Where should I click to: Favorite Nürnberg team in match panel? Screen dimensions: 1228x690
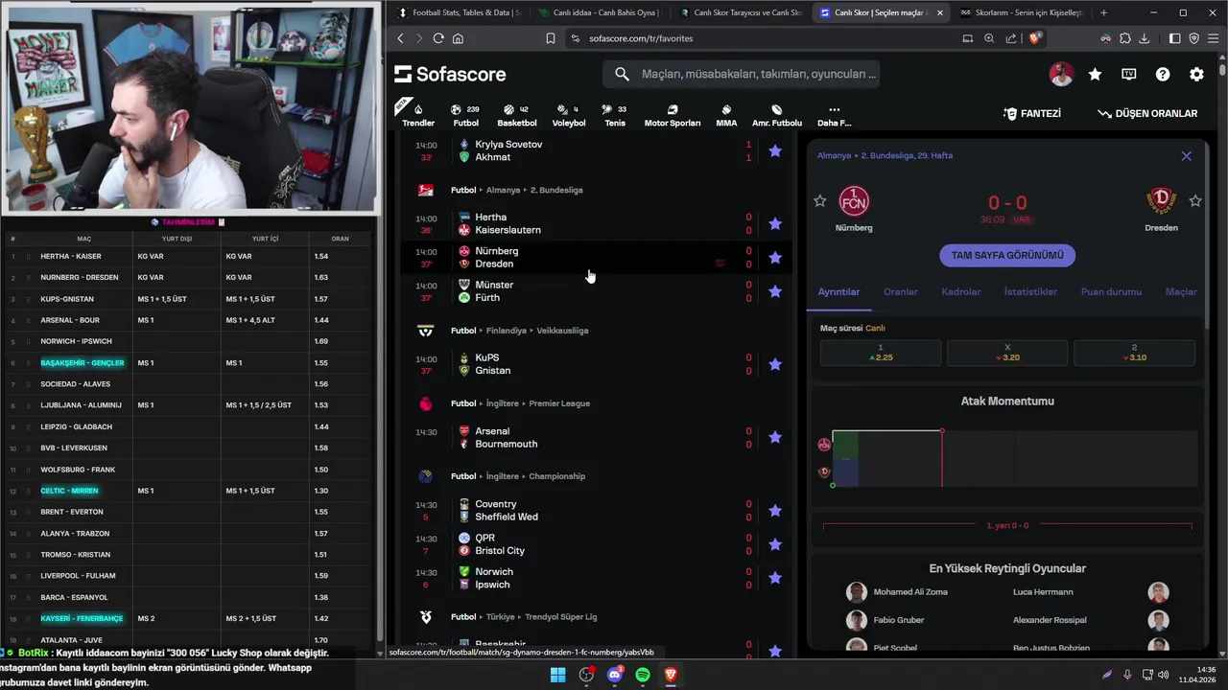(819, 201)
